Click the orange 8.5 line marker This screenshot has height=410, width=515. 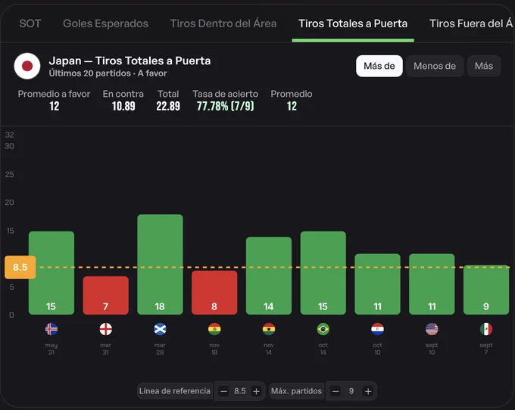pos(20,267)
